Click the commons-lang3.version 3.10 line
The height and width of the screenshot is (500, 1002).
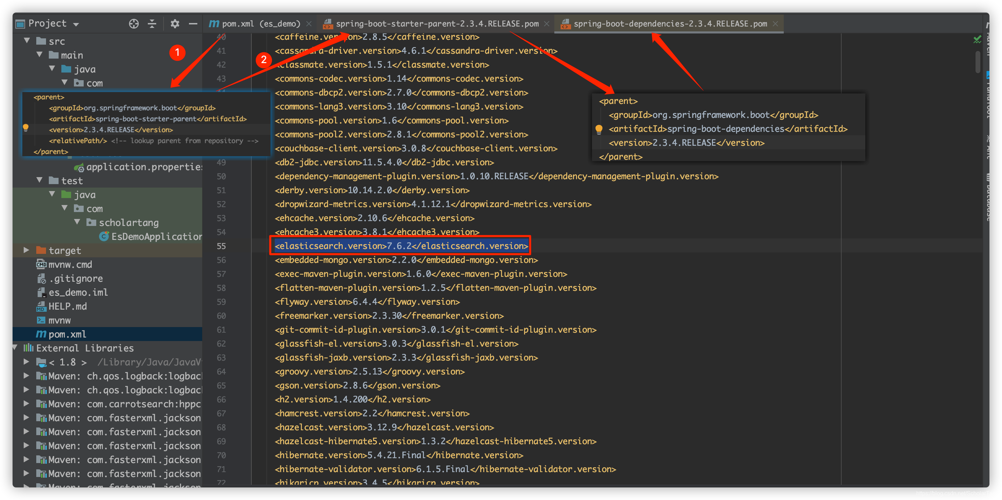click(x=399, y=106)
